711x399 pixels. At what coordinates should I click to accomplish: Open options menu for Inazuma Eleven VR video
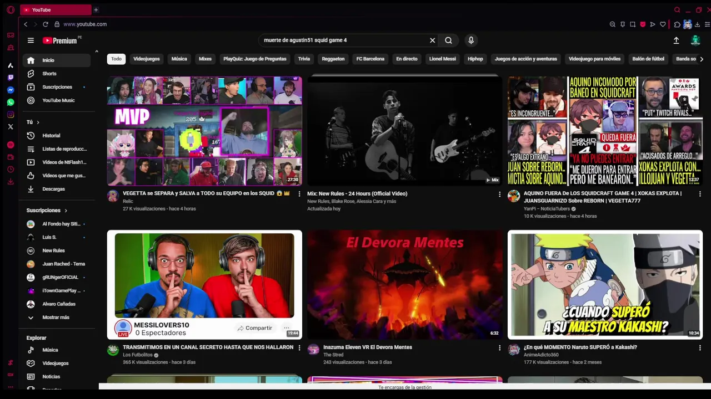[499, 347]
